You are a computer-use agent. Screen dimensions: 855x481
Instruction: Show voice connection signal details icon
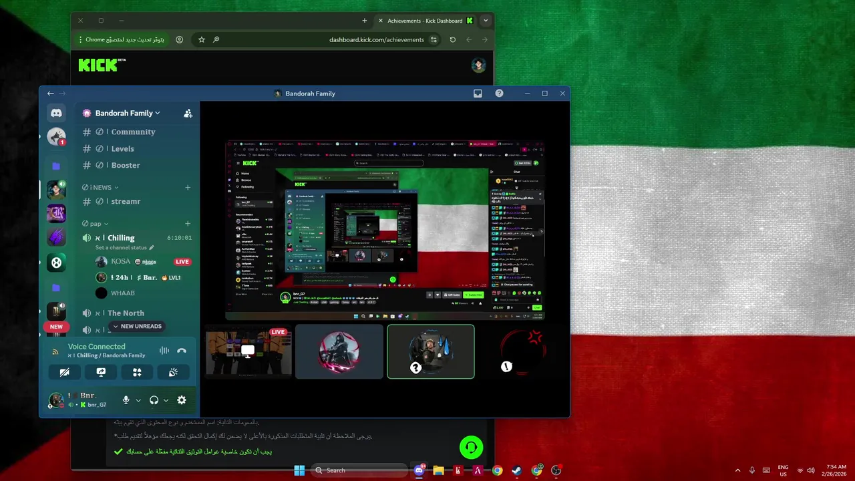[55, 352]
